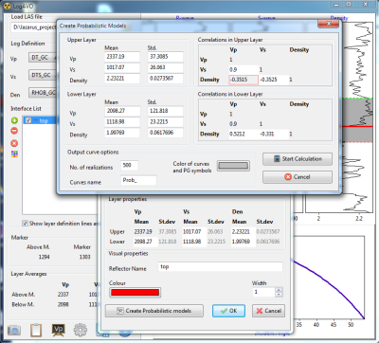
Task: Edit Upper Layer Density Std field 0.0273567
Action: tap(166, 79)
